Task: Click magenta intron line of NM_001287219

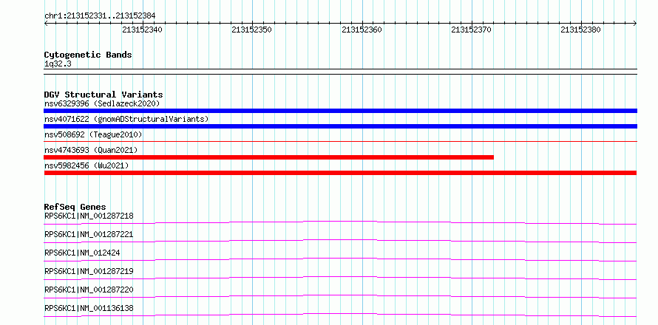Action: point(340,276)
